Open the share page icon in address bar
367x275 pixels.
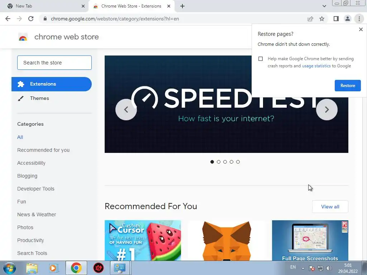[x=310, y=19]
